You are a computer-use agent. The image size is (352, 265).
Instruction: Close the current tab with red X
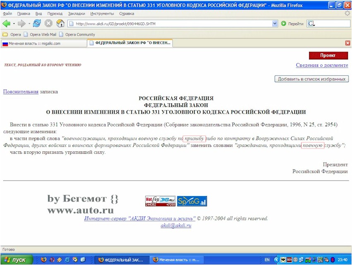point(347,43)
